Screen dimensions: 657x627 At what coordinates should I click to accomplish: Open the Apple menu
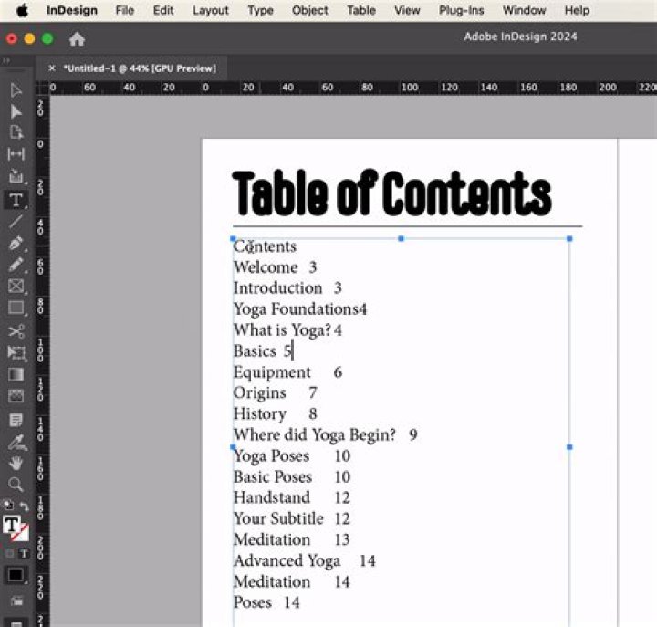pyautogui.click(x=22, y=10)
